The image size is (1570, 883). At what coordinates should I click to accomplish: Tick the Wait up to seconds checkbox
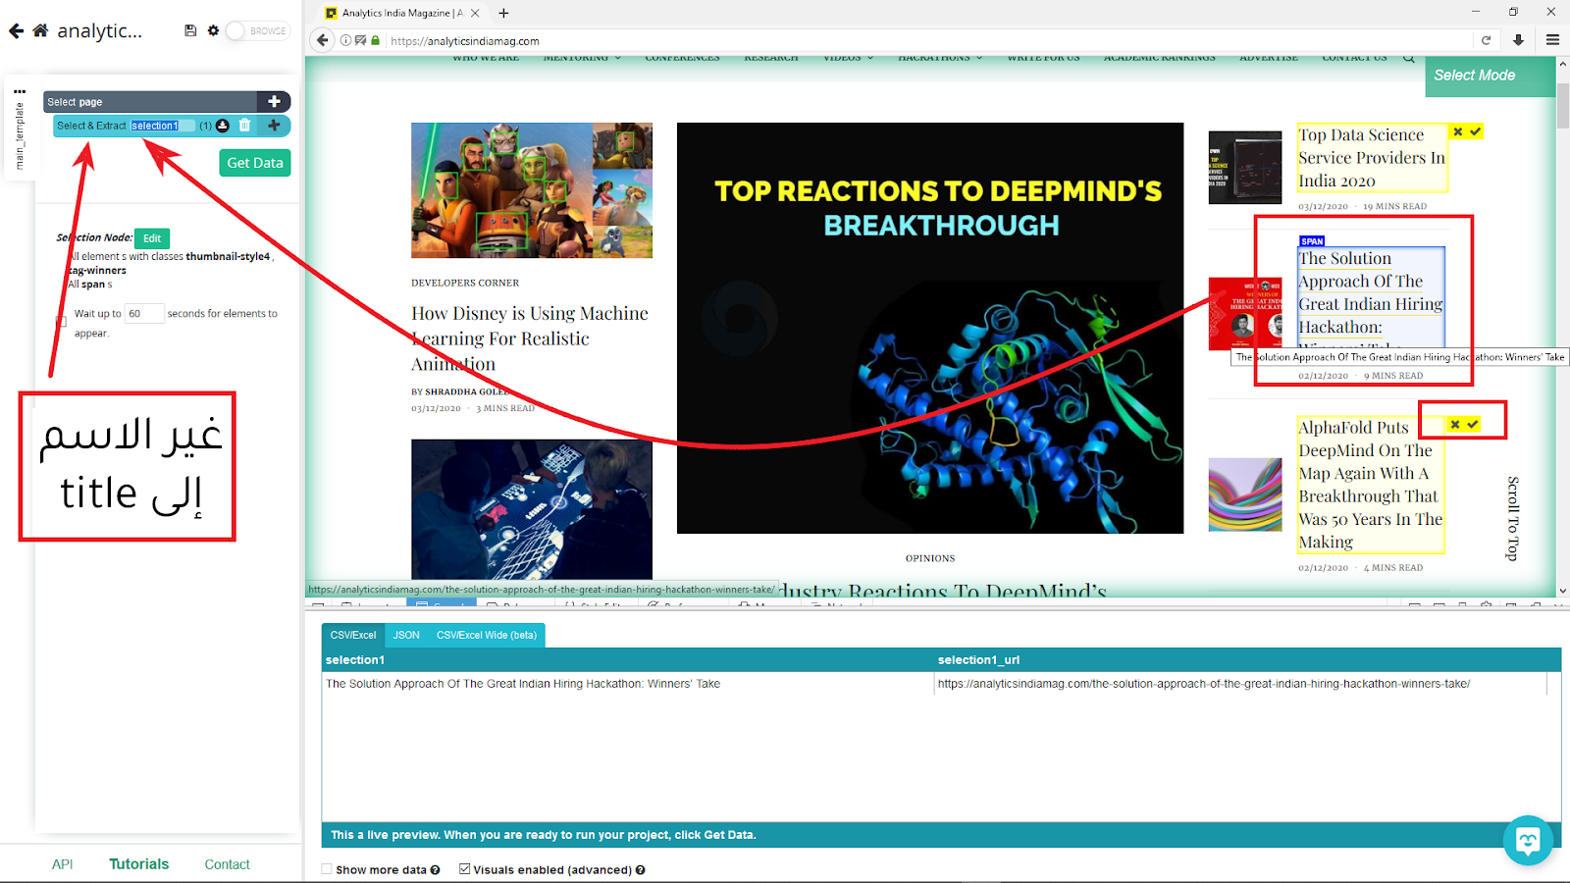coord(62,322)
